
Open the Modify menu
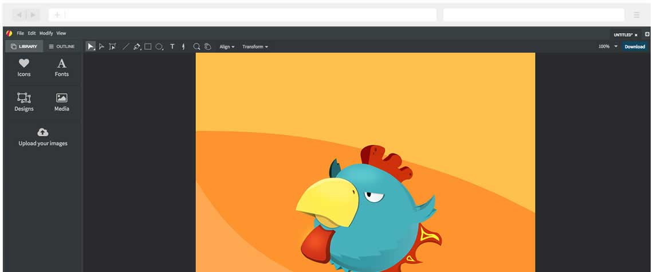point(46,33)
